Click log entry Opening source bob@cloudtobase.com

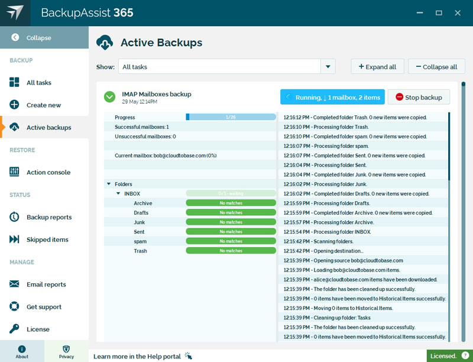(363, 260)
